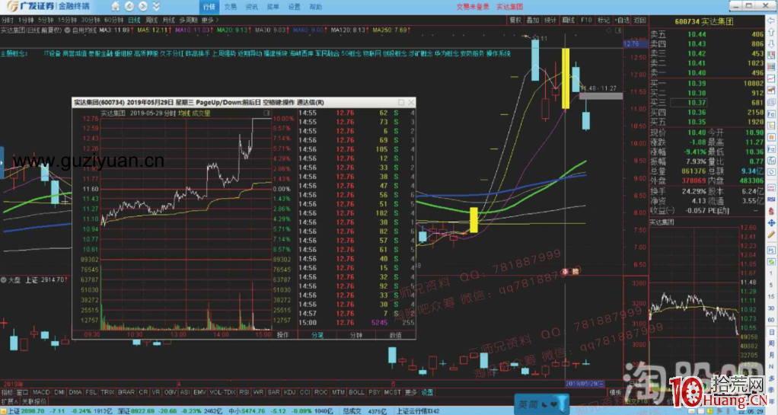
Task: Select the 周线 weekly chart period
Action: (x=151, y=20)
